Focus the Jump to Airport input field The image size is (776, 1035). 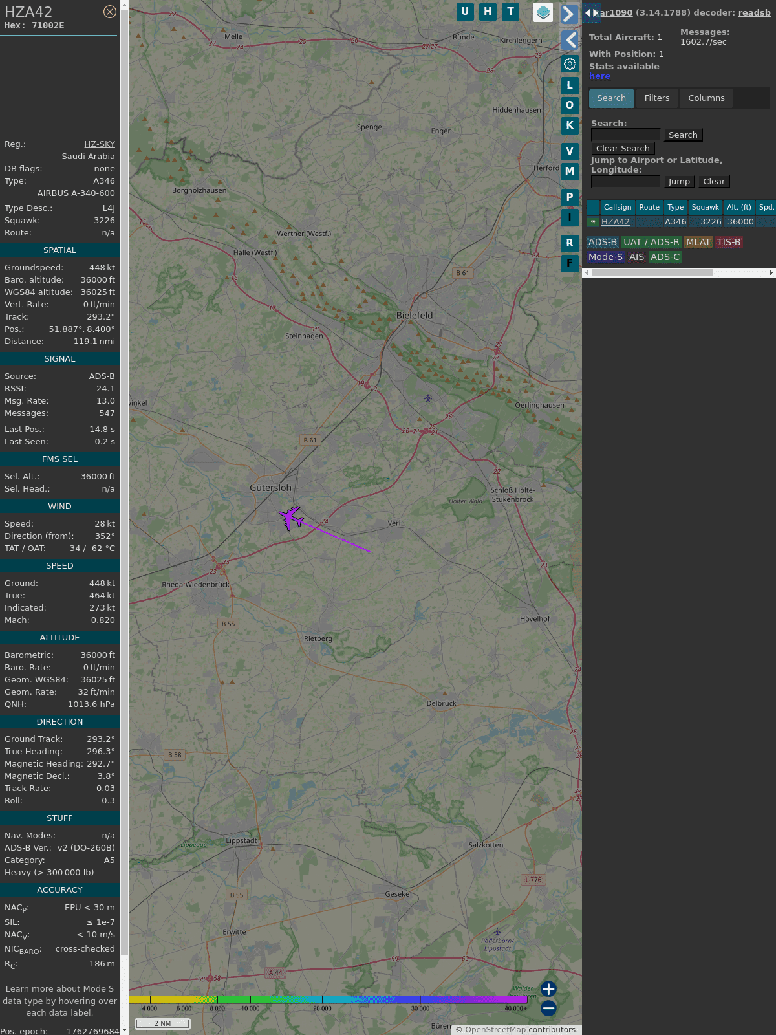point(625,181)
